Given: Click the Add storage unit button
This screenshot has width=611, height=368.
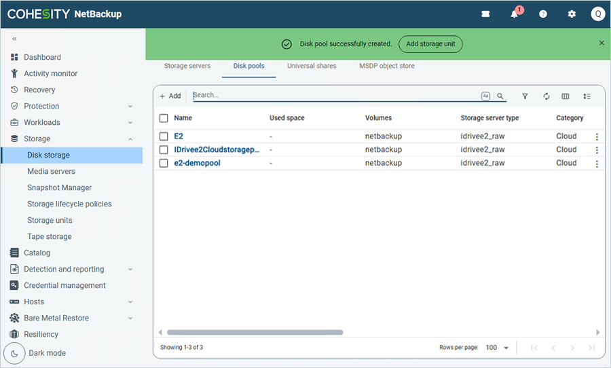Looking at the screenshot, I should pyautogui.click(x=430, y=44).
